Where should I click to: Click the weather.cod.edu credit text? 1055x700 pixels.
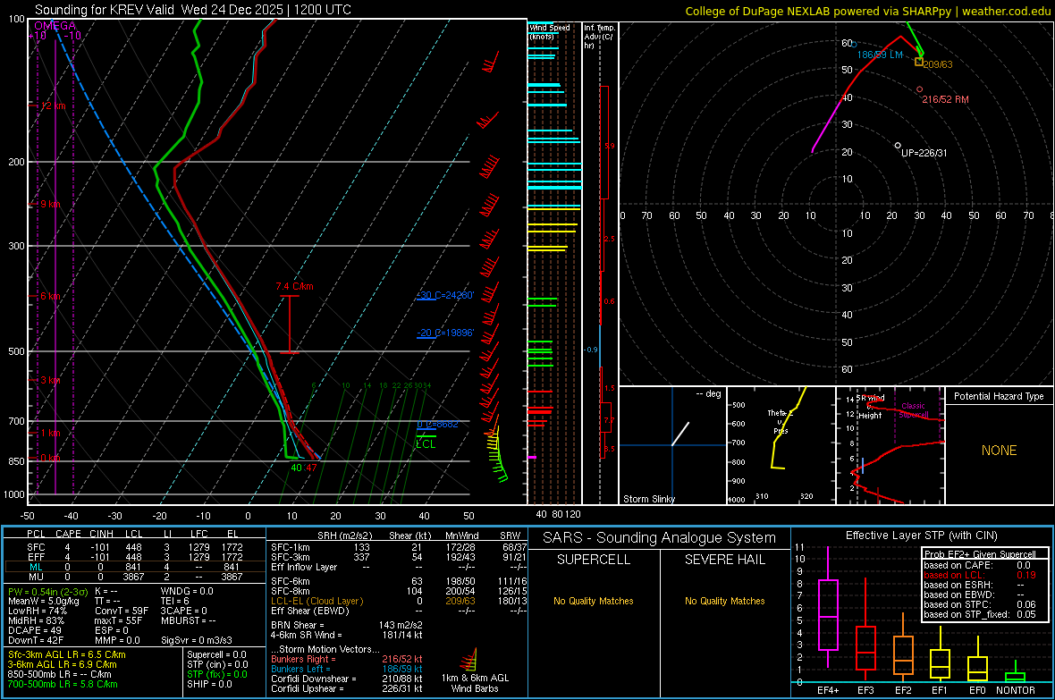point(1006,11)
